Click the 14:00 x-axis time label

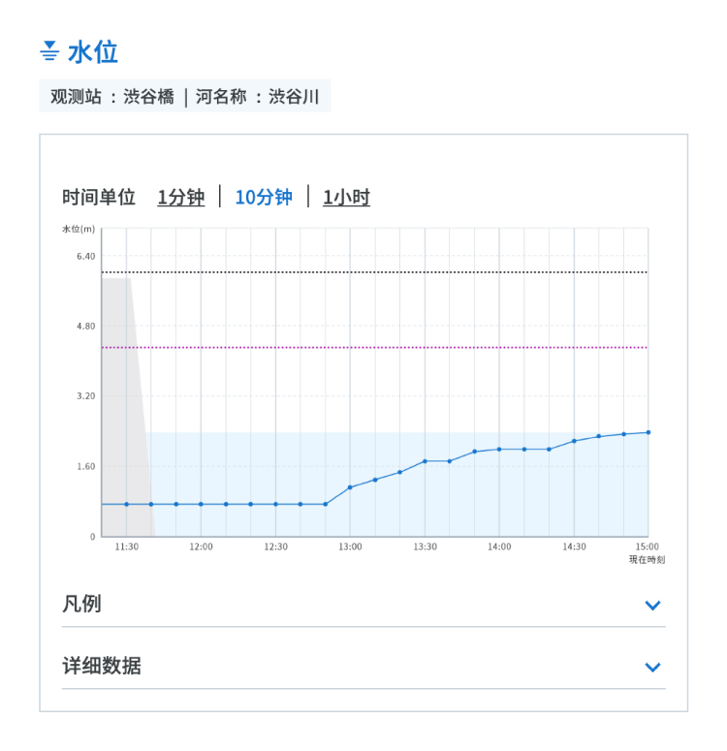click(x=499, y=547)
